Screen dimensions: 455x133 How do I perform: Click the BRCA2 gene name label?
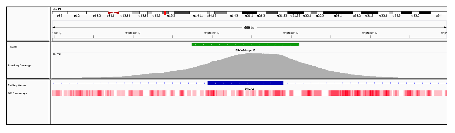[249, 89]
